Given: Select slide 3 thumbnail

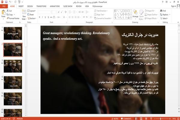Looking at the screenshot, I should coord(13,66).
